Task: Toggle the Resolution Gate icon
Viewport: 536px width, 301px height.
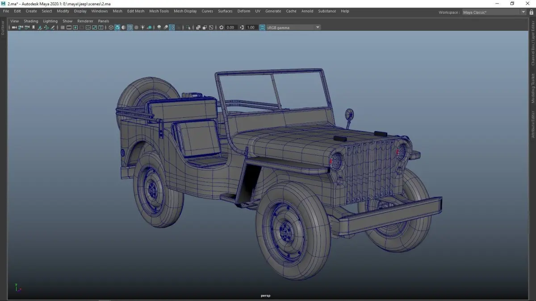Action: (x=75, y=27)
